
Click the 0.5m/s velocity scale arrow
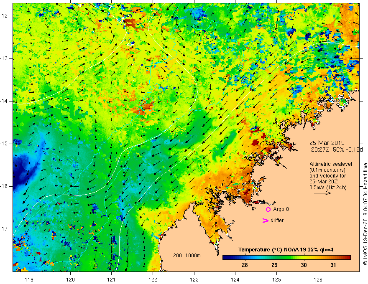click(322, 193)
